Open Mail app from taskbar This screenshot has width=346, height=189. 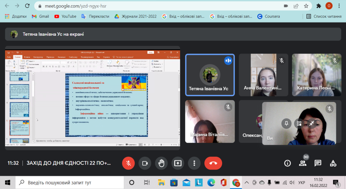pos(186,183)
